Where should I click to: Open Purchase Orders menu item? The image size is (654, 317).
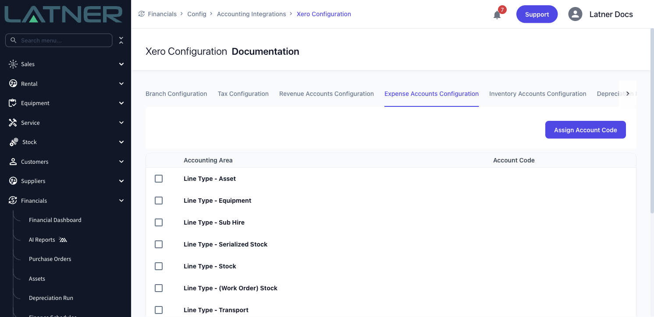point(50,259)
